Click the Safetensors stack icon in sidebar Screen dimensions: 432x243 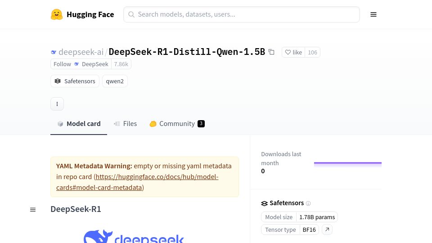click(x=264, y=203)
